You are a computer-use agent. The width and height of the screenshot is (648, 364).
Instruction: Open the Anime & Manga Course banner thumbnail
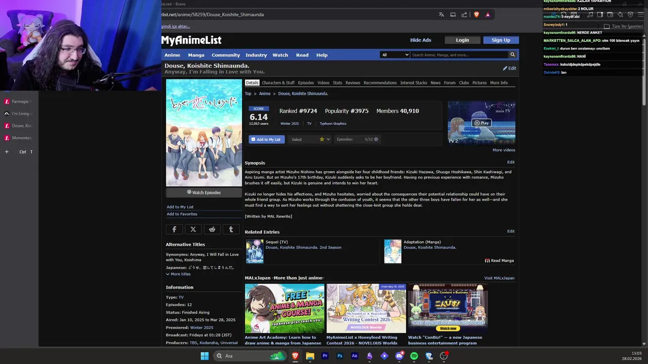coord(285,308)
